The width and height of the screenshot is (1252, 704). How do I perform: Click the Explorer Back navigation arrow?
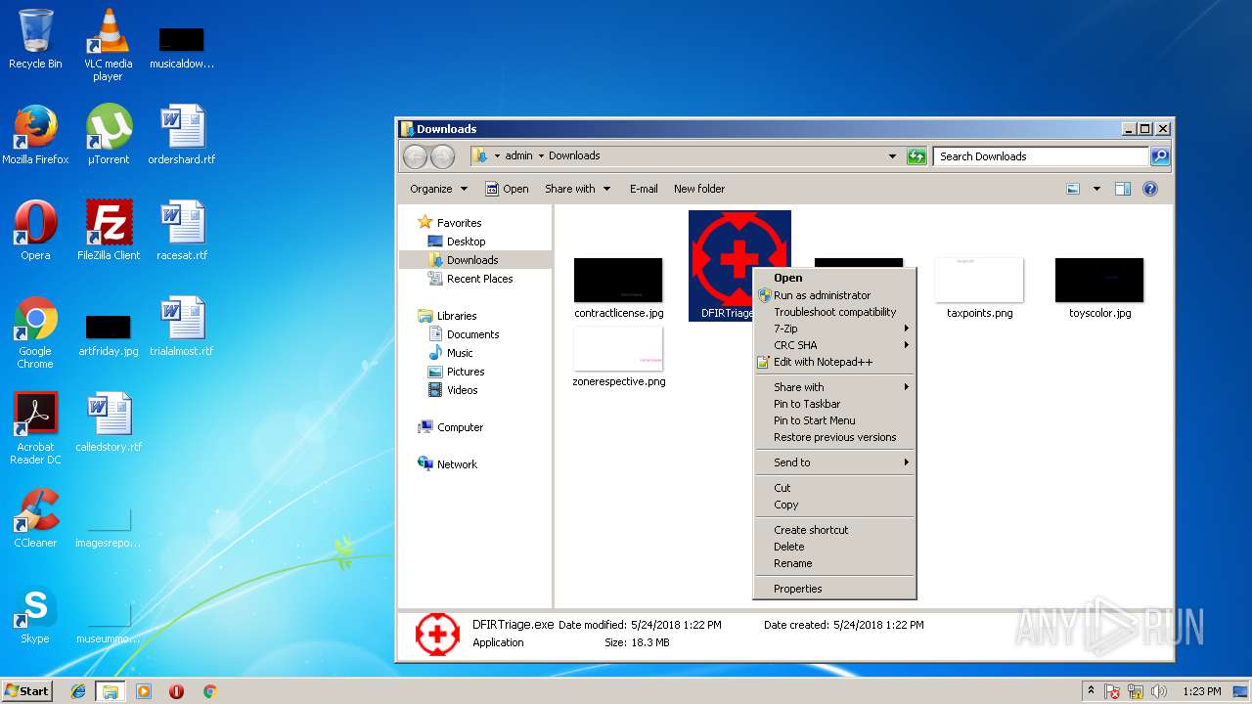[415, 156]
